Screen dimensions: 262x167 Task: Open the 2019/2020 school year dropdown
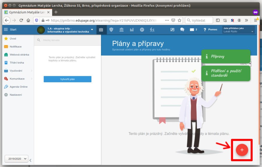17,159
